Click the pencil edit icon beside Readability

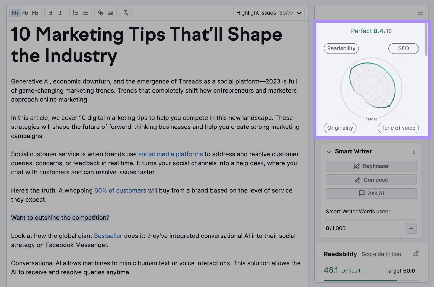[416, 254]
